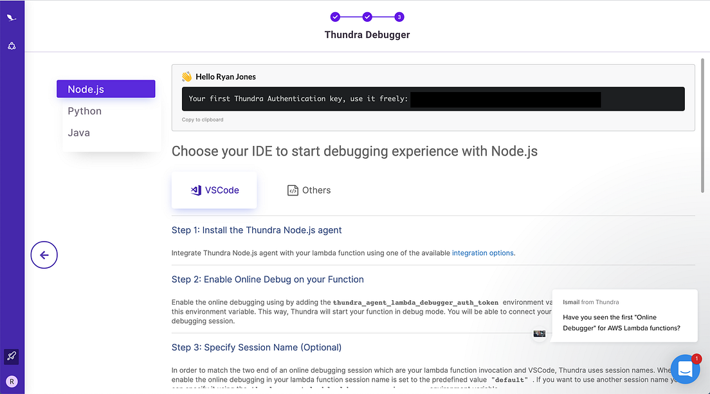
Task: Select the debugger rocket icon at sidebar bottom
Action: (11, 357)
